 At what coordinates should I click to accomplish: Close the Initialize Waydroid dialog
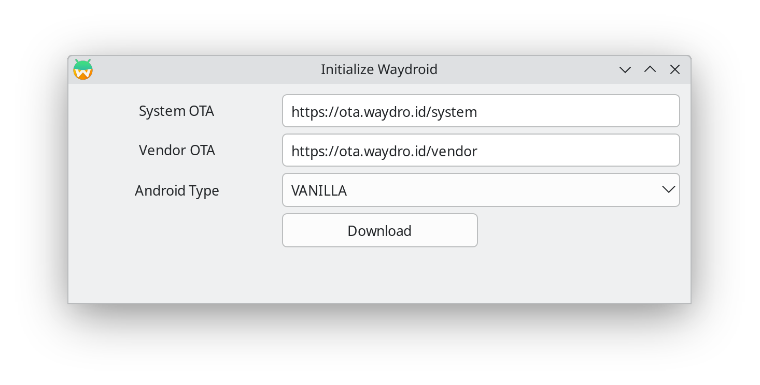tap(675, 69)
